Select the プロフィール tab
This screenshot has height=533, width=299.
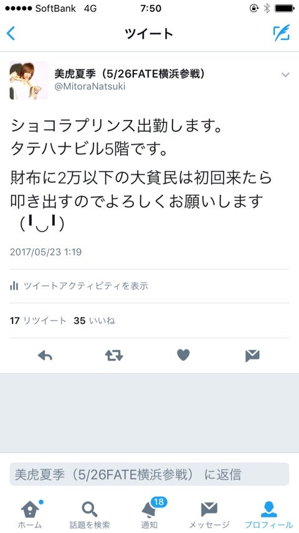[269, 514]
